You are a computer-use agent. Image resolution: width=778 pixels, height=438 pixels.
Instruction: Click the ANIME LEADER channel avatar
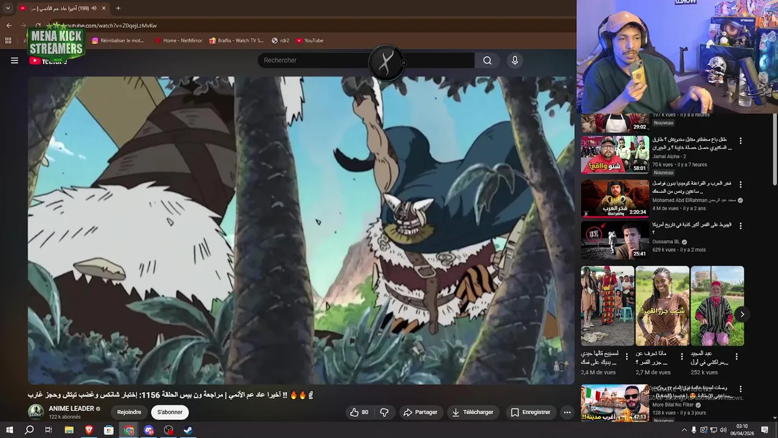[36, 412]
